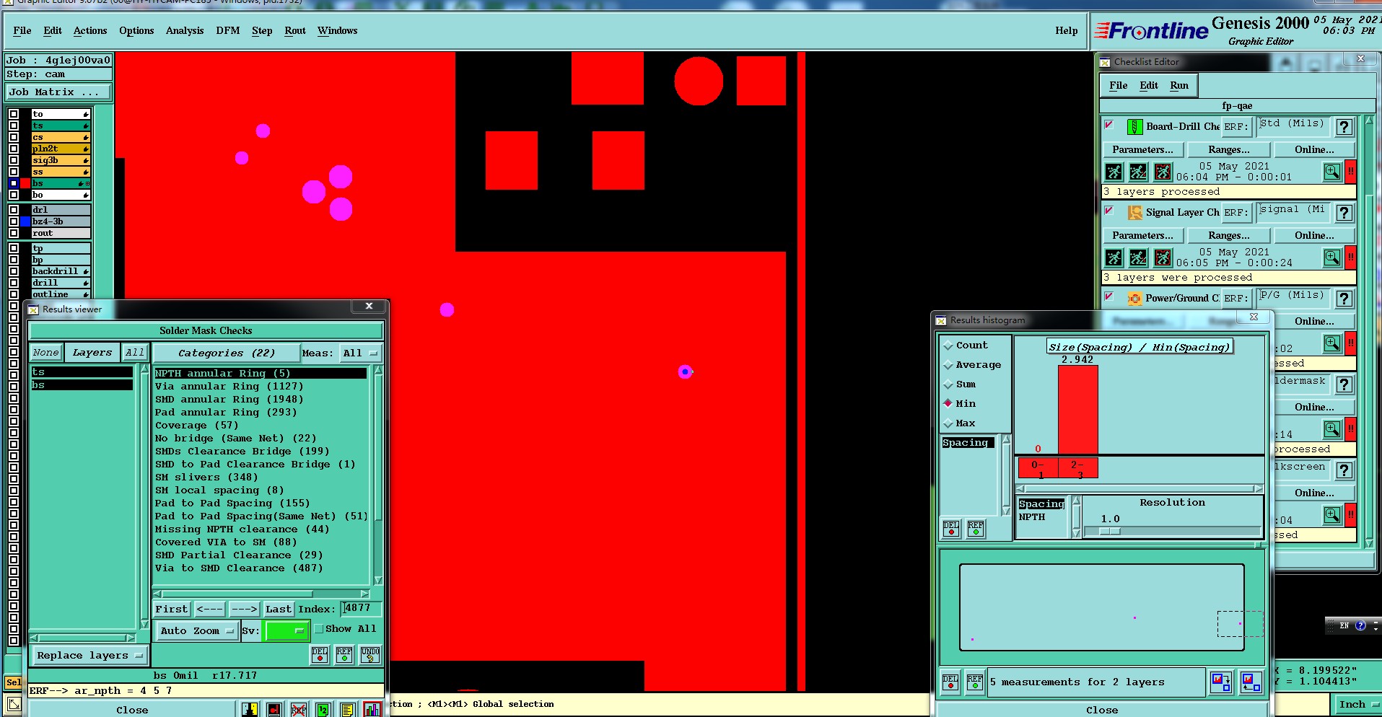
Task: Click first run icon in Board-Drill row
Action: click(1114, 172)
